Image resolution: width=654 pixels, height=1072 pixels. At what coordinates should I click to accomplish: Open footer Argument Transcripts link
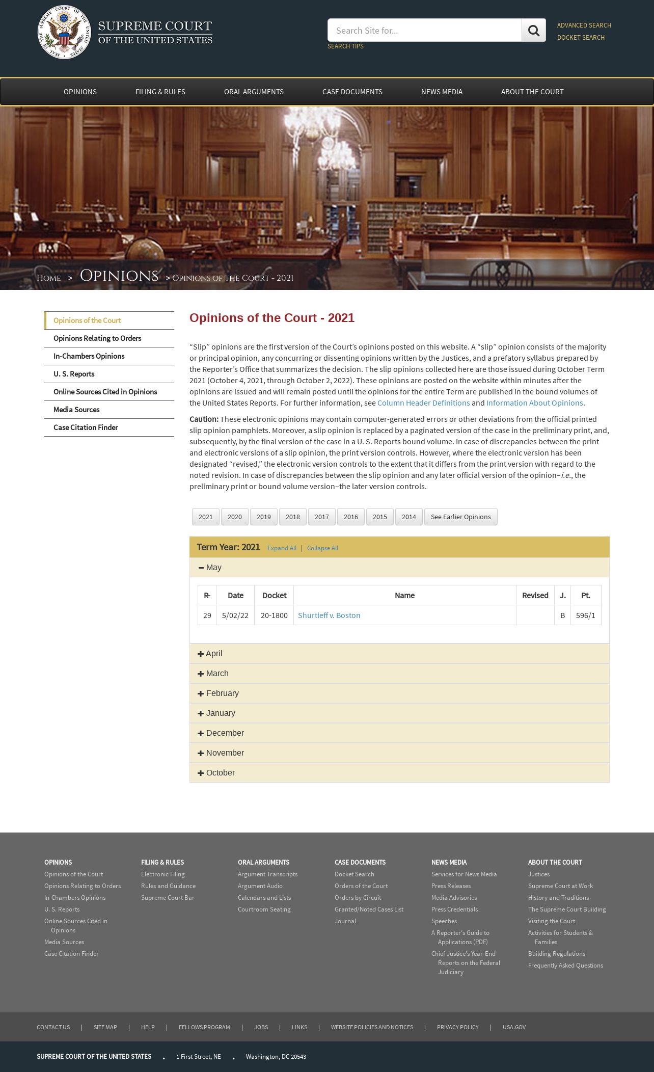(267, 874)
